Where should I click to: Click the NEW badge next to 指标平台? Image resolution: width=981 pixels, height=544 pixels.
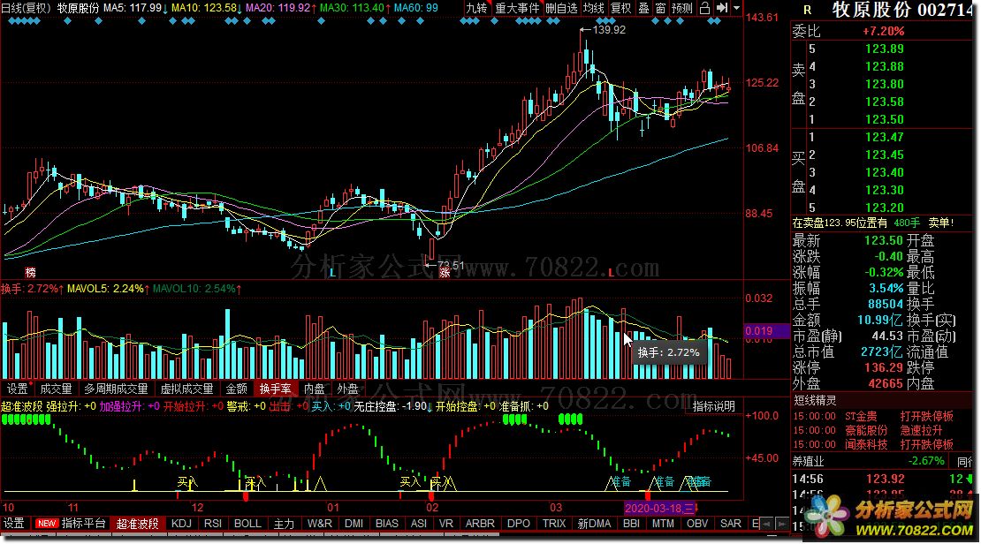(46, 524)
